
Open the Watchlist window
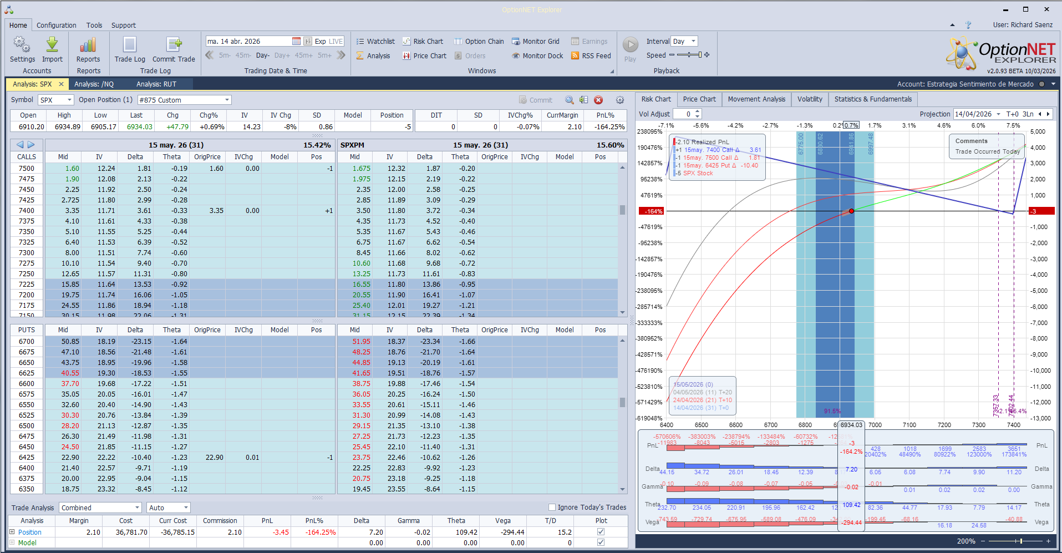click(375, 42)
